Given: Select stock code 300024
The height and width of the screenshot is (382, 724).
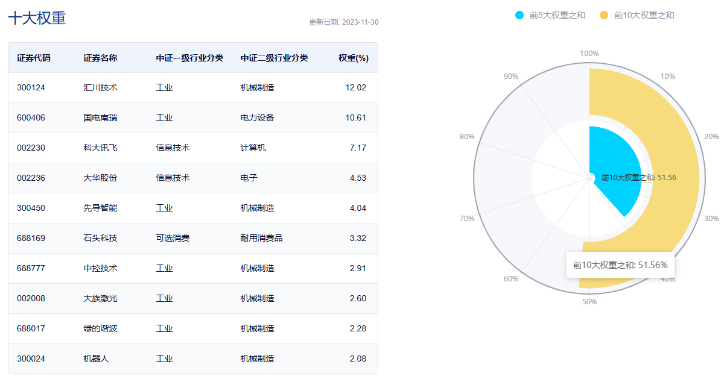Looking at the screenshot, I should (x=31, y=359).
